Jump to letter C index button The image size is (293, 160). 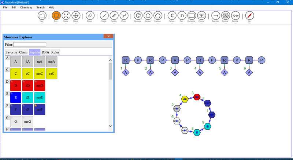[7, 70]
